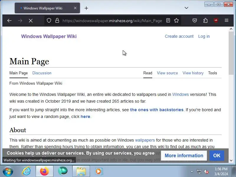
Task: Click the Log in link
Action: [x=204, y=36]
